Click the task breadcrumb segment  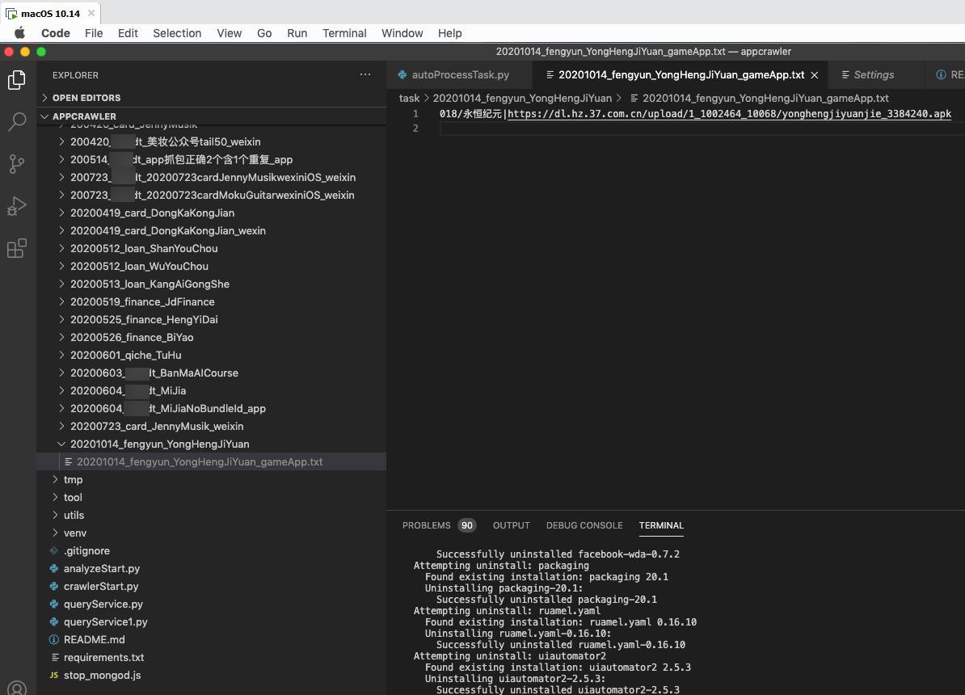(x=409, y=98)
